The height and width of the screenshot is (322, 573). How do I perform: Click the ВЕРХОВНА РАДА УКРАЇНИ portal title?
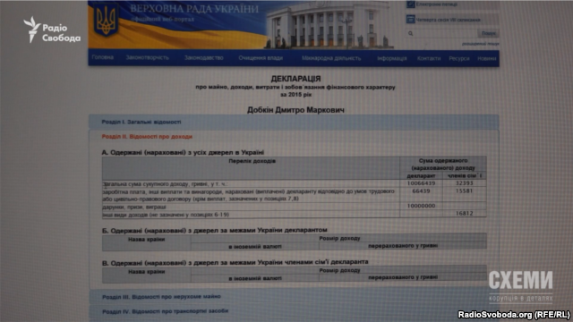194,9
